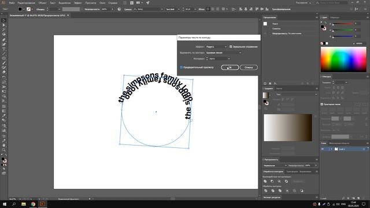Click Pathfinder Trim icon
Viewport: 370px width, 208px height.
[273, 191]
